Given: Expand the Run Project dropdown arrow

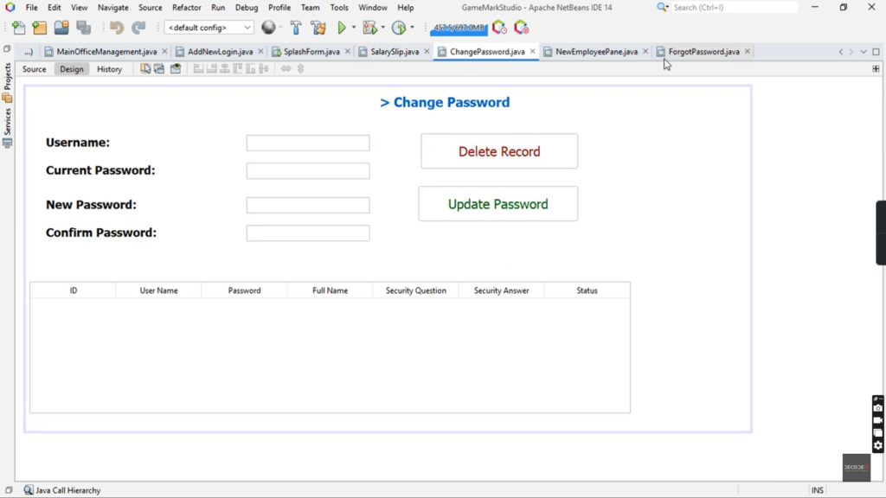Looking at the screenshot, I should pyautogui.click(x=354, y=28).
